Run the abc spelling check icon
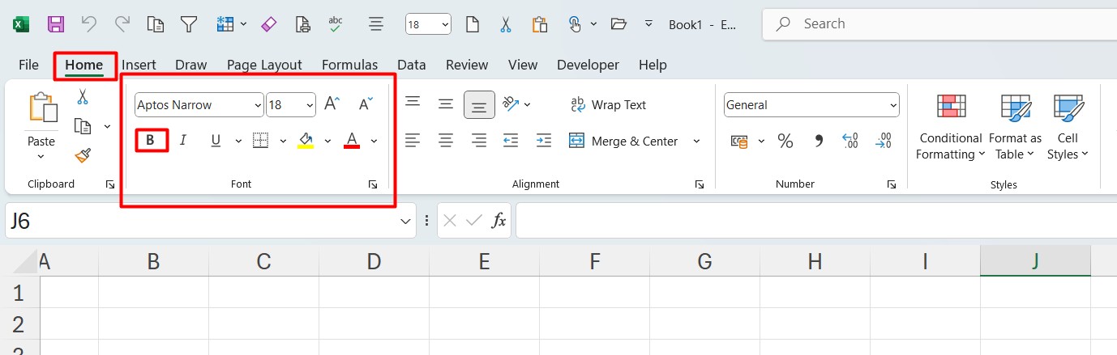 click(336, 24)
